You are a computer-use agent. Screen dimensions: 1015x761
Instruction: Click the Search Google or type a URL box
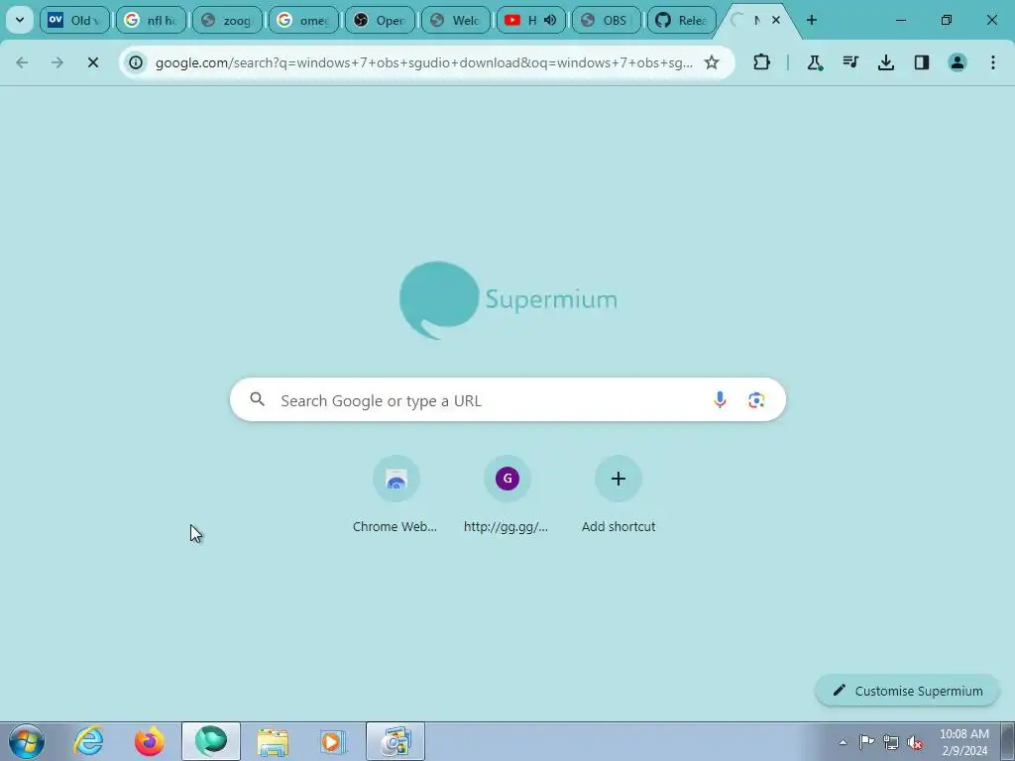(507, 400)
